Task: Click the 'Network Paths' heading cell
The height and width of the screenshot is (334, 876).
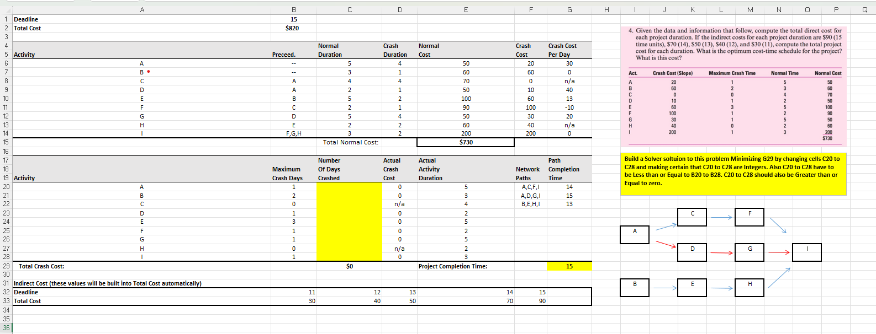Action: 528,174
